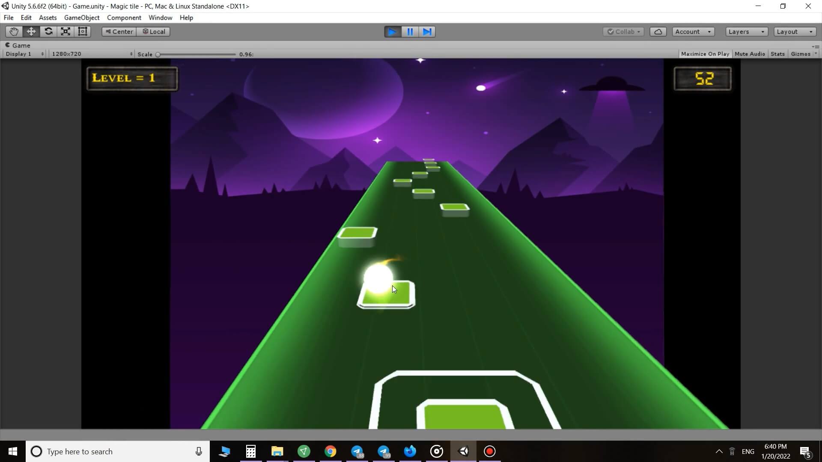Open Chrome from the taskbar
Image resolution: width=822 pixels, height=462 pixels.
click(x=330, y=451)
